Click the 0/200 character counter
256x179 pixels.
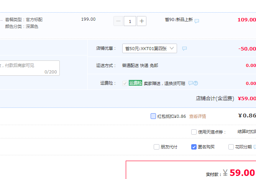tap(51, 72)
